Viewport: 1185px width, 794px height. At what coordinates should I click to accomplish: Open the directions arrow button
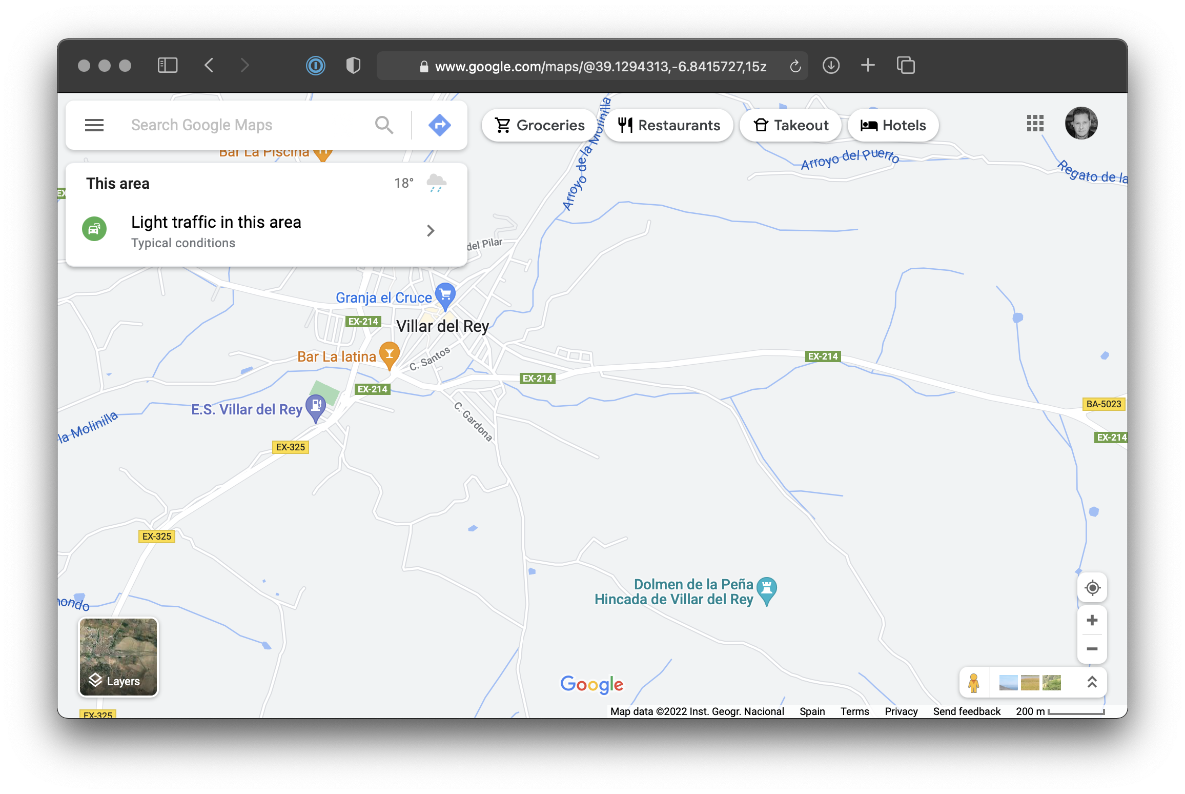pos(439,125)
